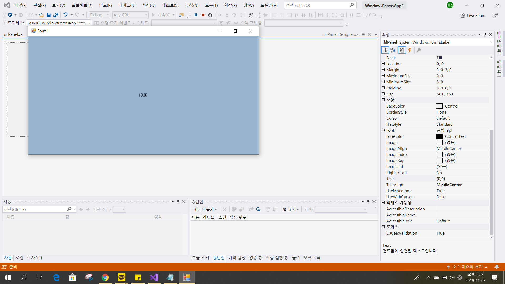The image size is (505, 284).
Task: Click the Save All toolbar icon
Action: [x=55, y=15]
